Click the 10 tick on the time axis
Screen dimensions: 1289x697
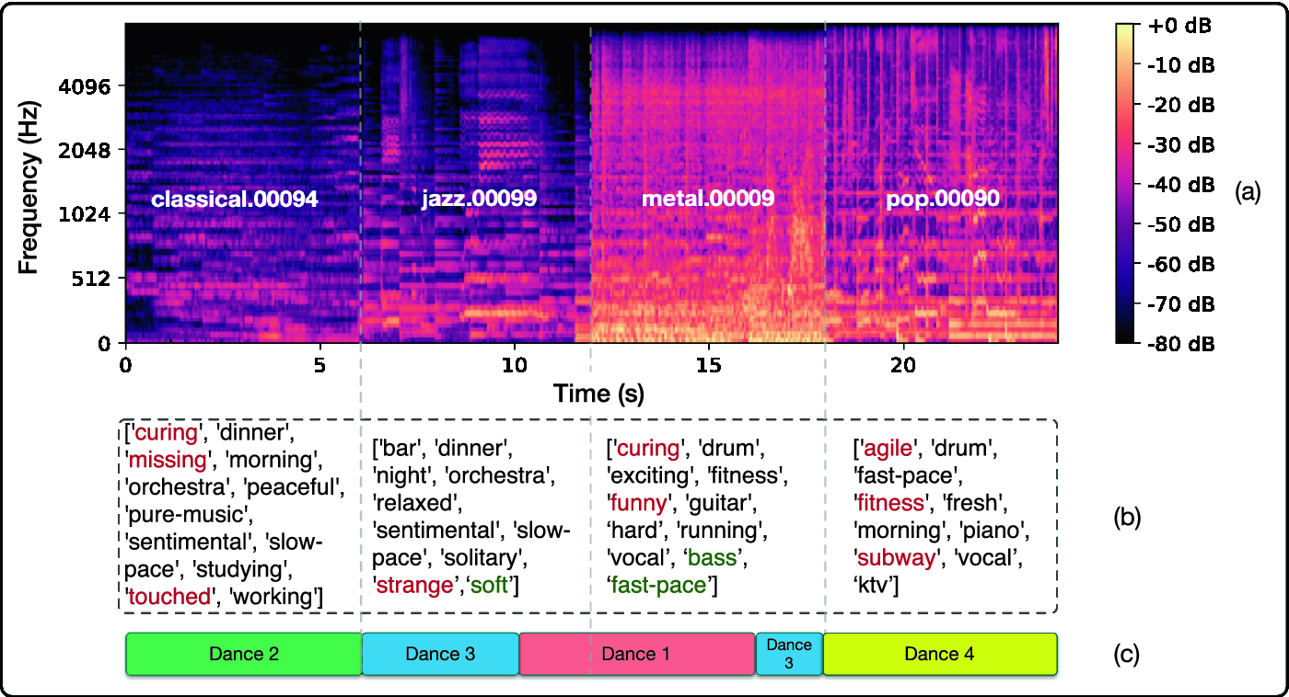514,363
